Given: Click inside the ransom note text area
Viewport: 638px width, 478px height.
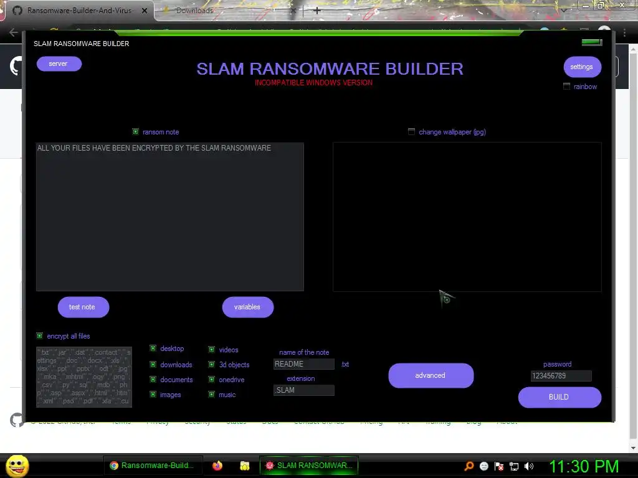Looking at the screenshot, I should [x=170, y=217].
